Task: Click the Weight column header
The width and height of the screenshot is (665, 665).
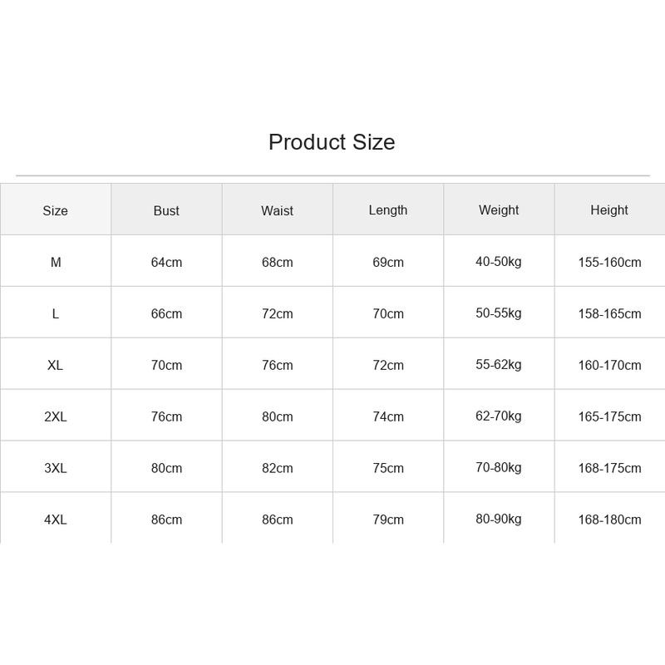Action: (499, 210)
